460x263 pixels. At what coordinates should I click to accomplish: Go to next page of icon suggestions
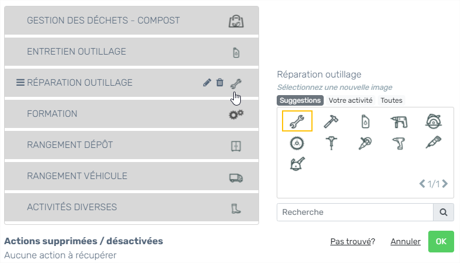(445, 184)
